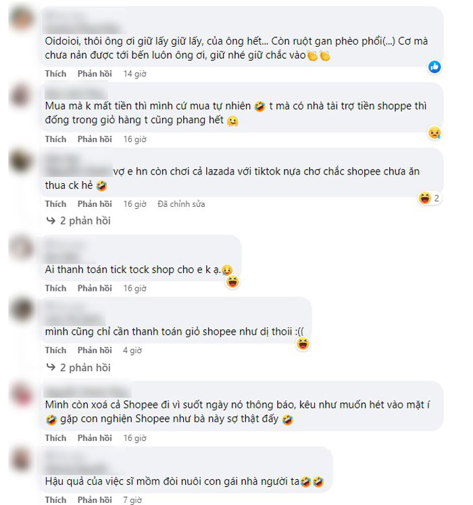This screenshot has width=473, height=505.
Task: Click the '14 giờ' timestamp link
Action: click(x=134, y=74)
